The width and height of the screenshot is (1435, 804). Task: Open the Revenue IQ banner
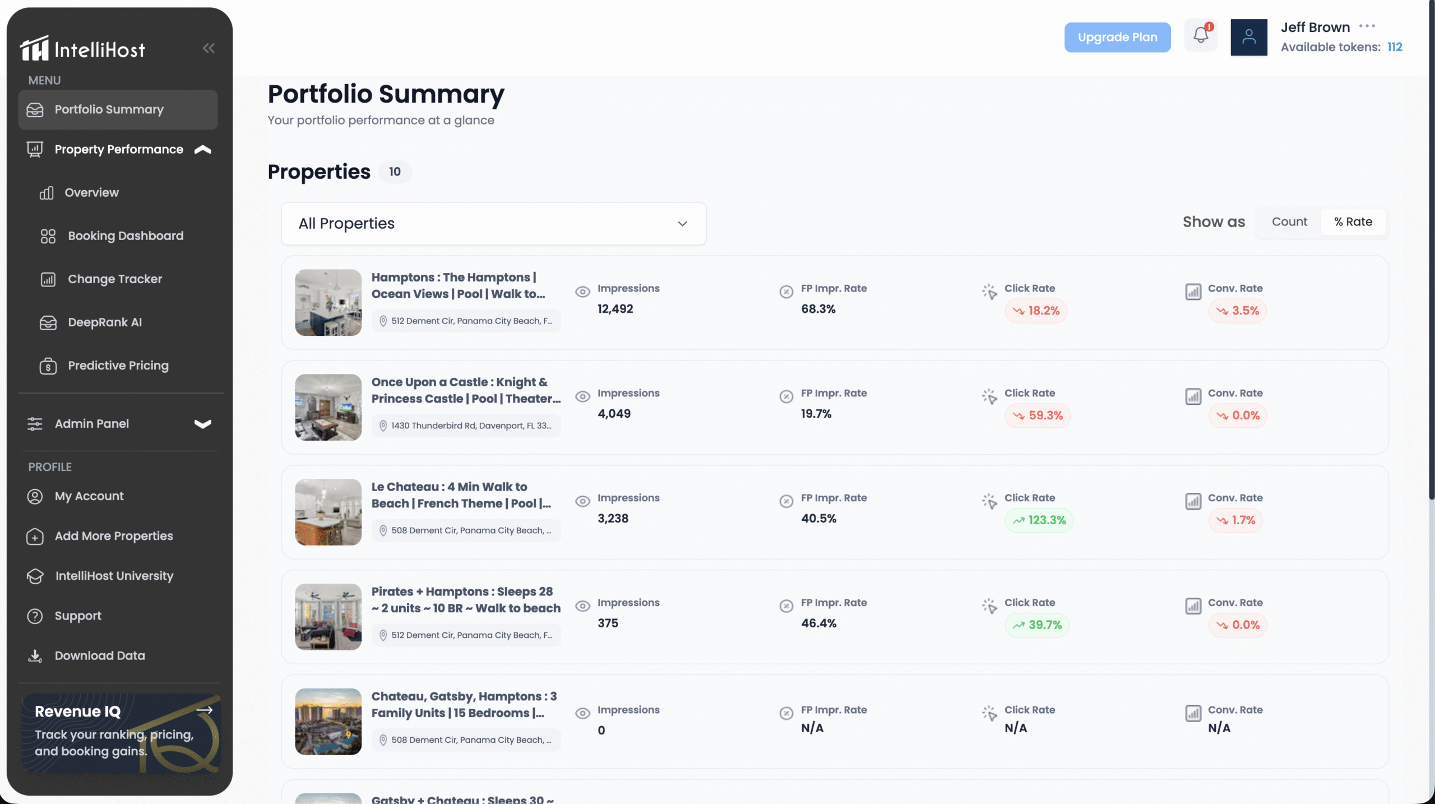tap(121, 732)
